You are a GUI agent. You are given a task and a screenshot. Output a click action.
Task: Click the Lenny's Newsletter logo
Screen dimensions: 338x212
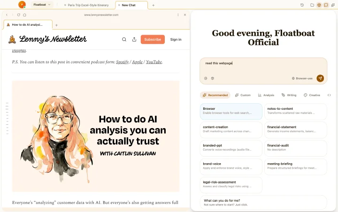coord(47,39)
